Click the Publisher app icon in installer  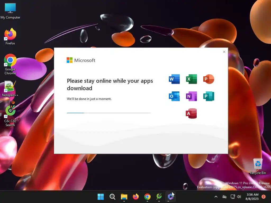point(209,96)
